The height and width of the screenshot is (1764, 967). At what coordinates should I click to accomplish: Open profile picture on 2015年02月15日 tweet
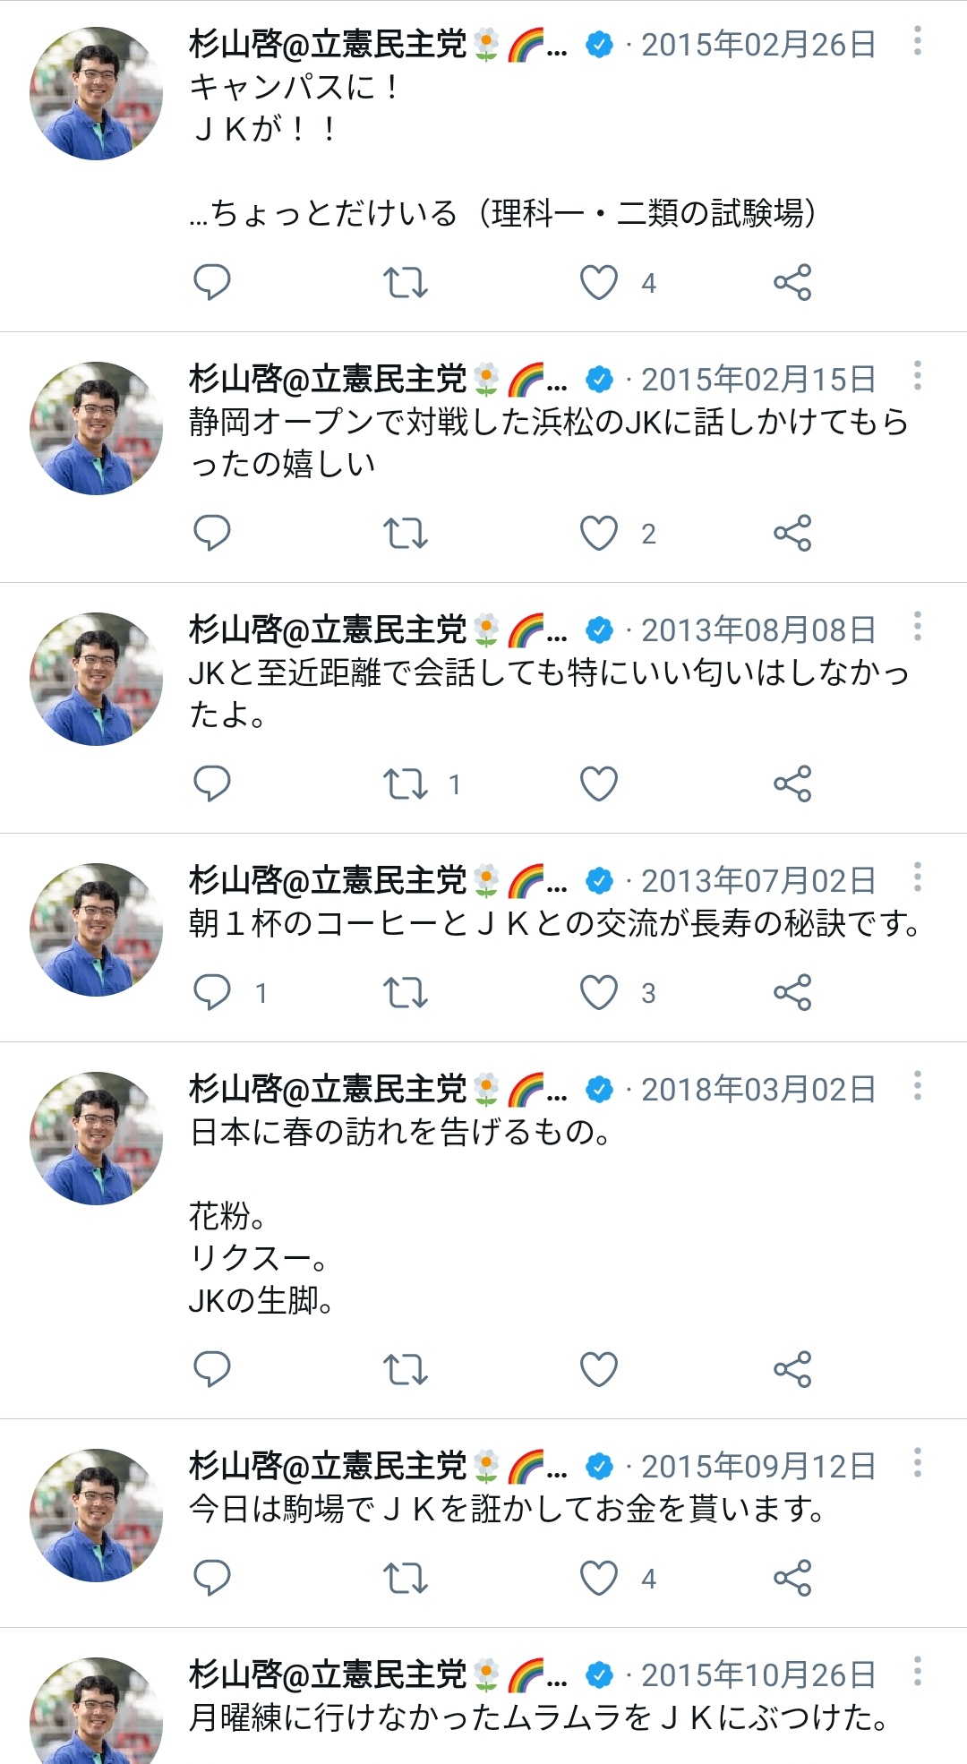[96, 428]
